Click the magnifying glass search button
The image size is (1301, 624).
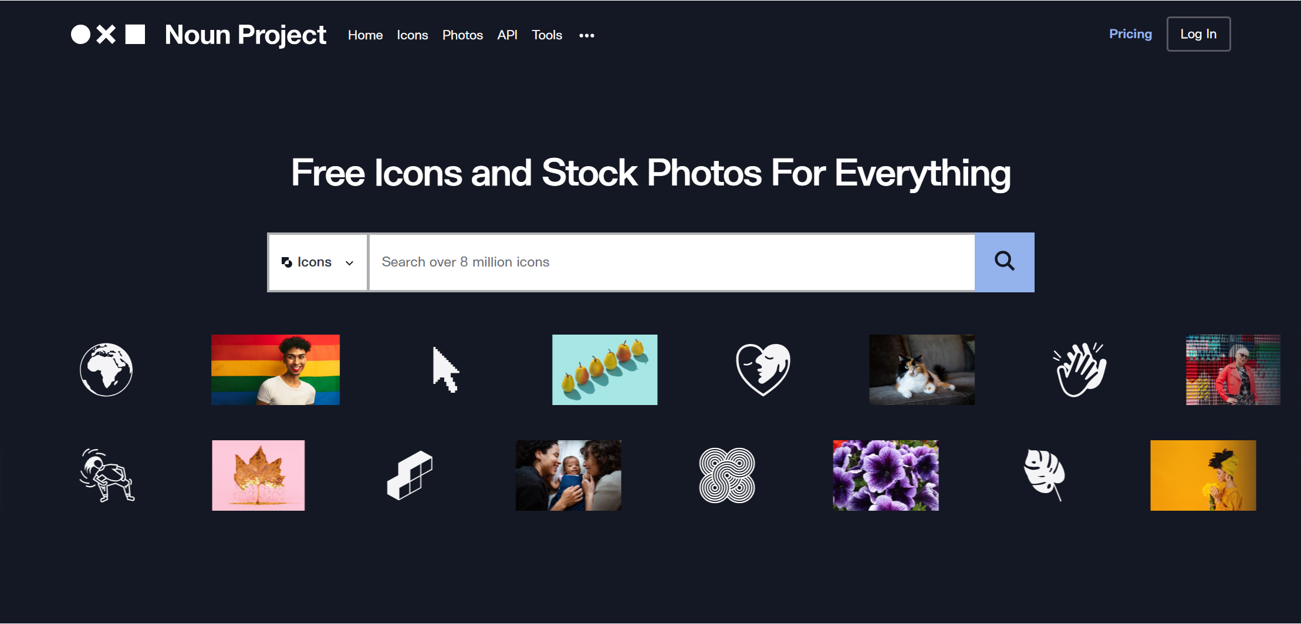pos(1005,262)
